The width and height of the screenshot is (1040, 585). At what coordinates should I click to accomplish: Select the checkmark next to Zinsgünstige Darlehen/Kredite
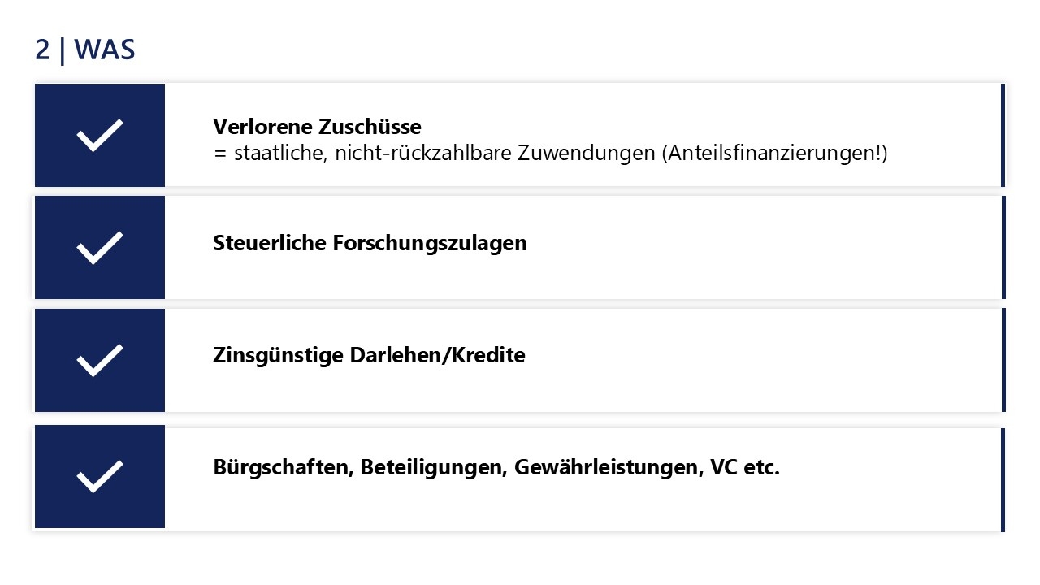(100, 360)
